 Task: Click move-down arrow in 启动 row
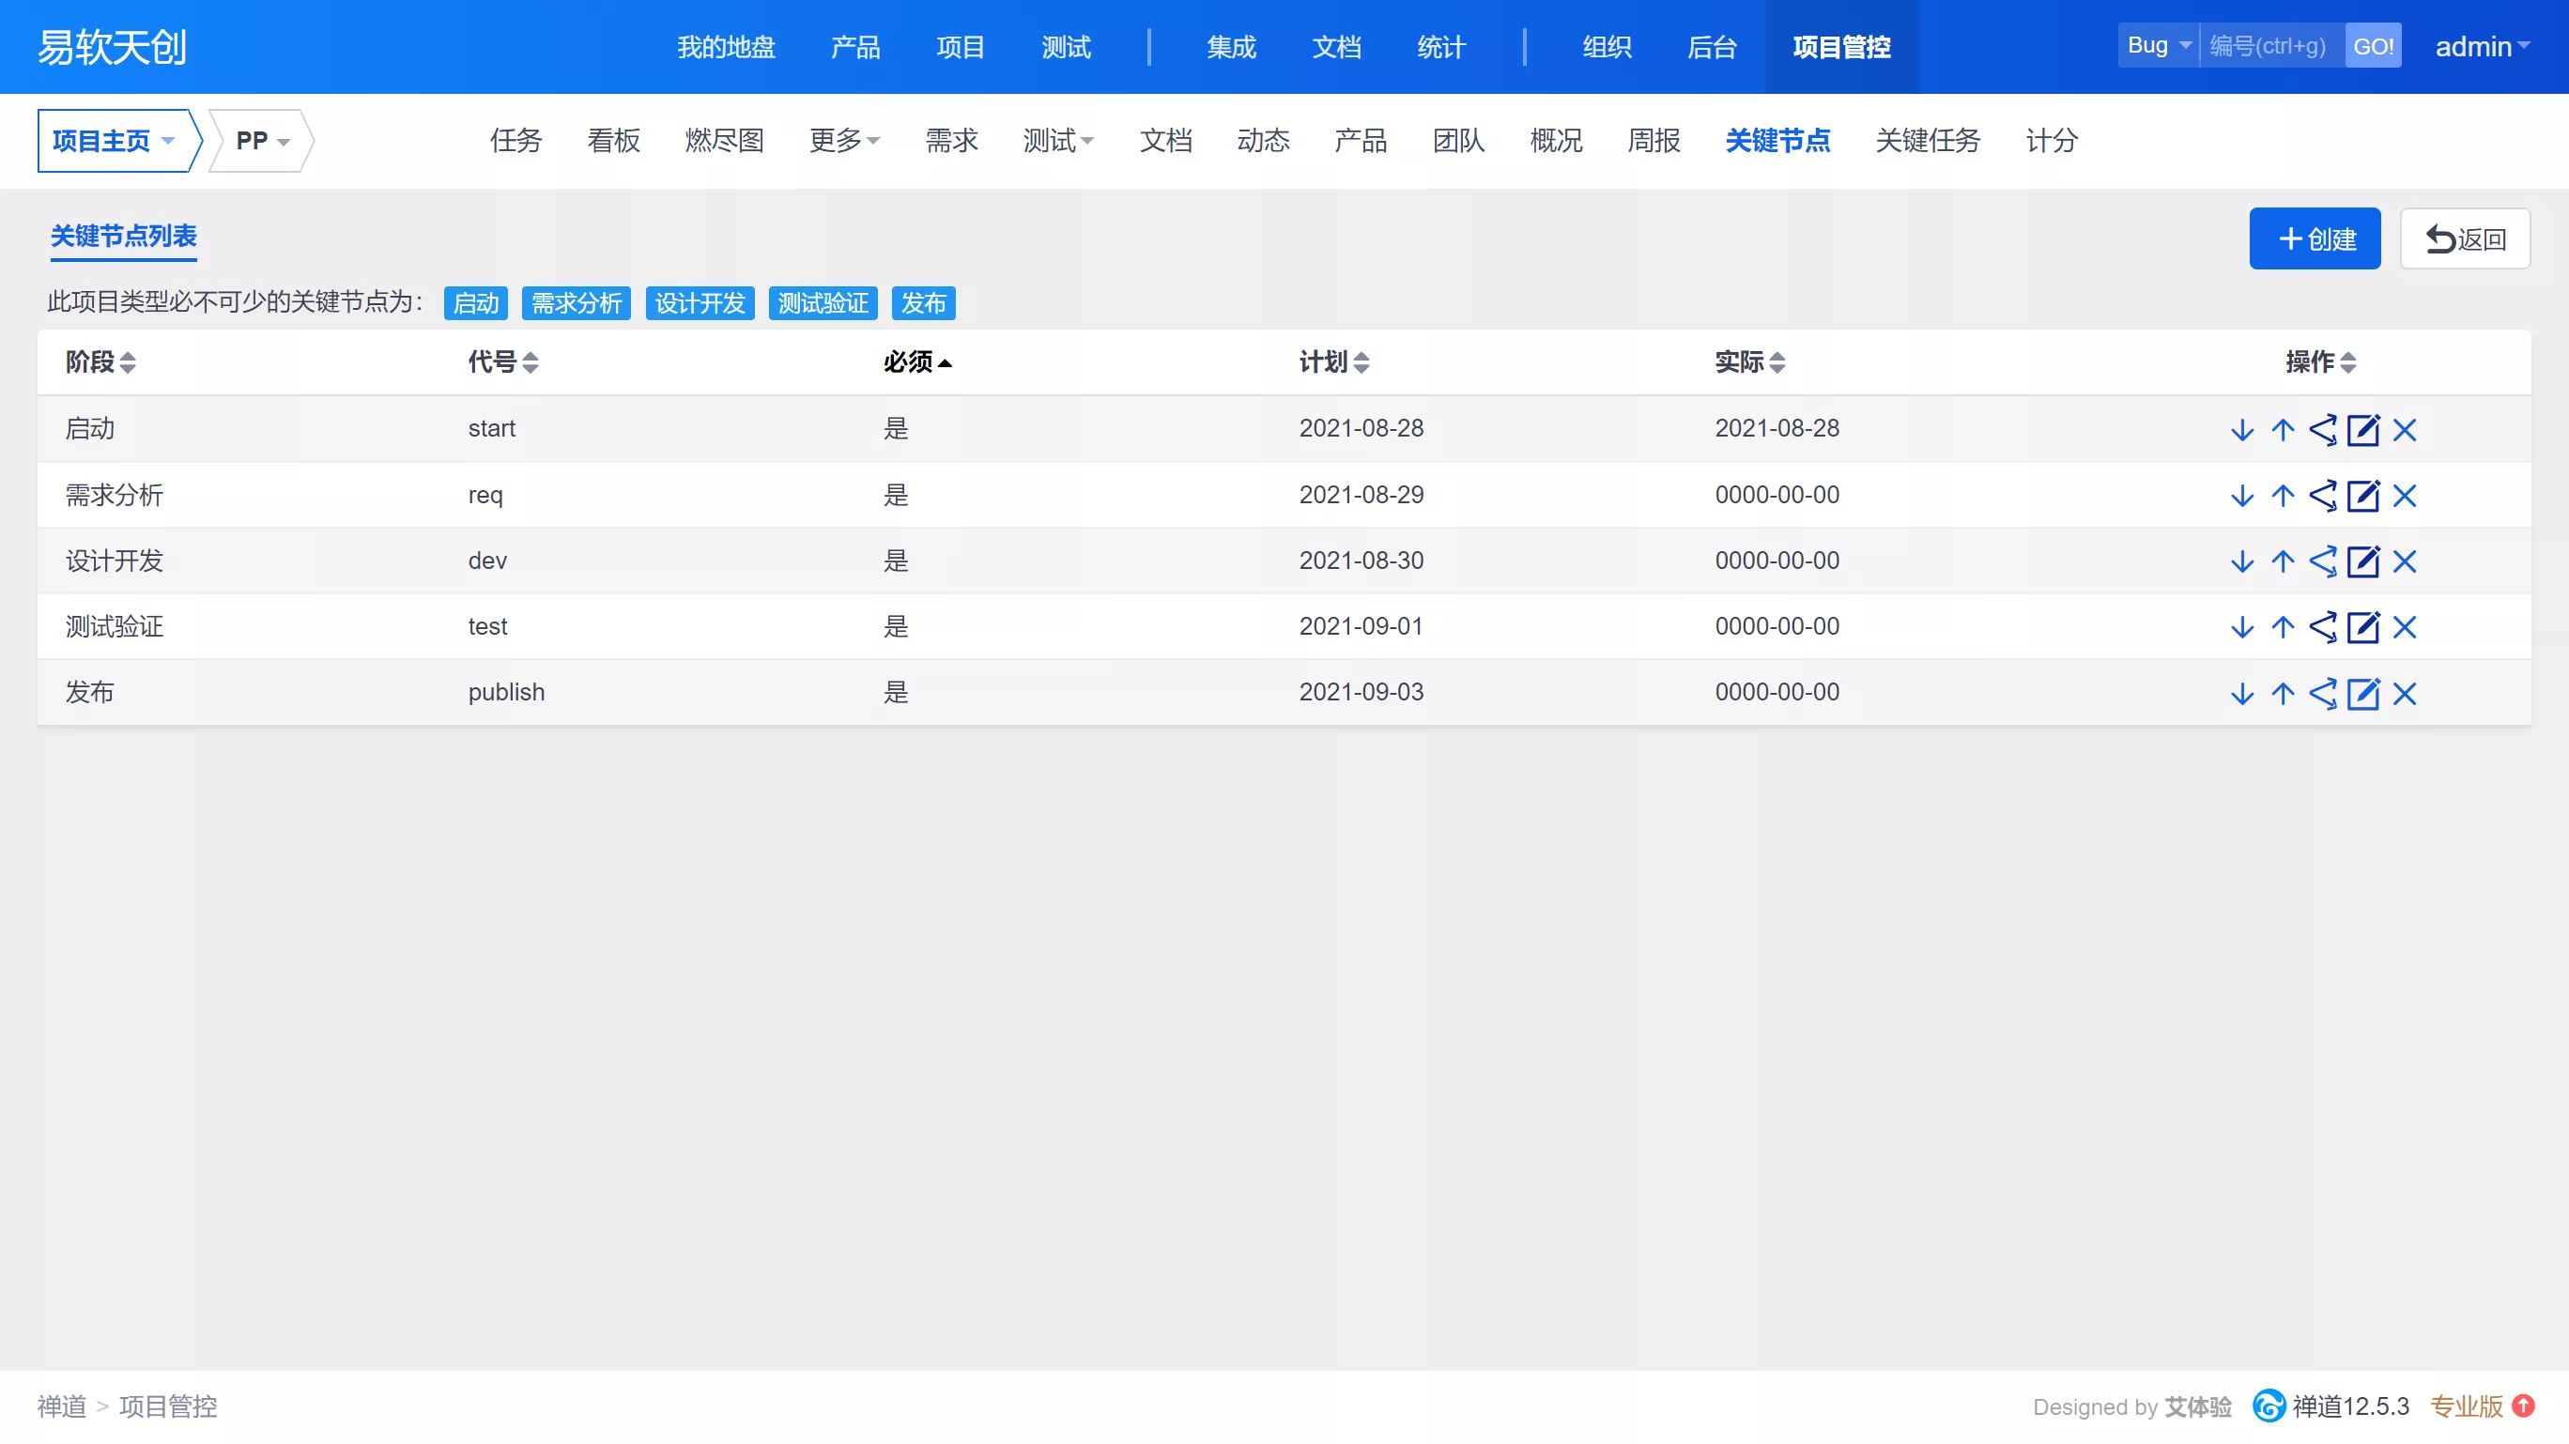[x=2242, y=430]
